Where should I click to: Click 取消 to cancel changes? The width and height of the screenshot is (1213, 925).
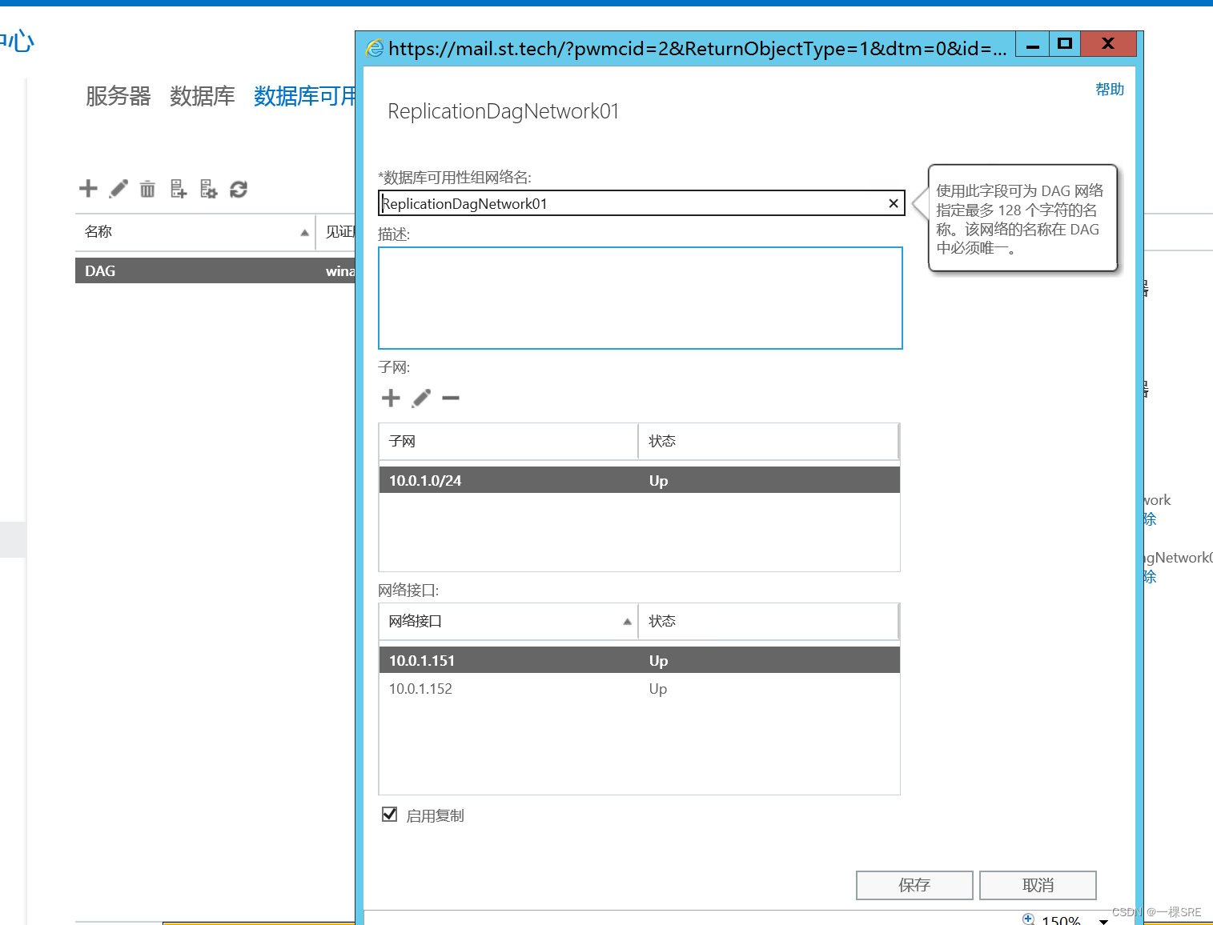[1038, 885]
